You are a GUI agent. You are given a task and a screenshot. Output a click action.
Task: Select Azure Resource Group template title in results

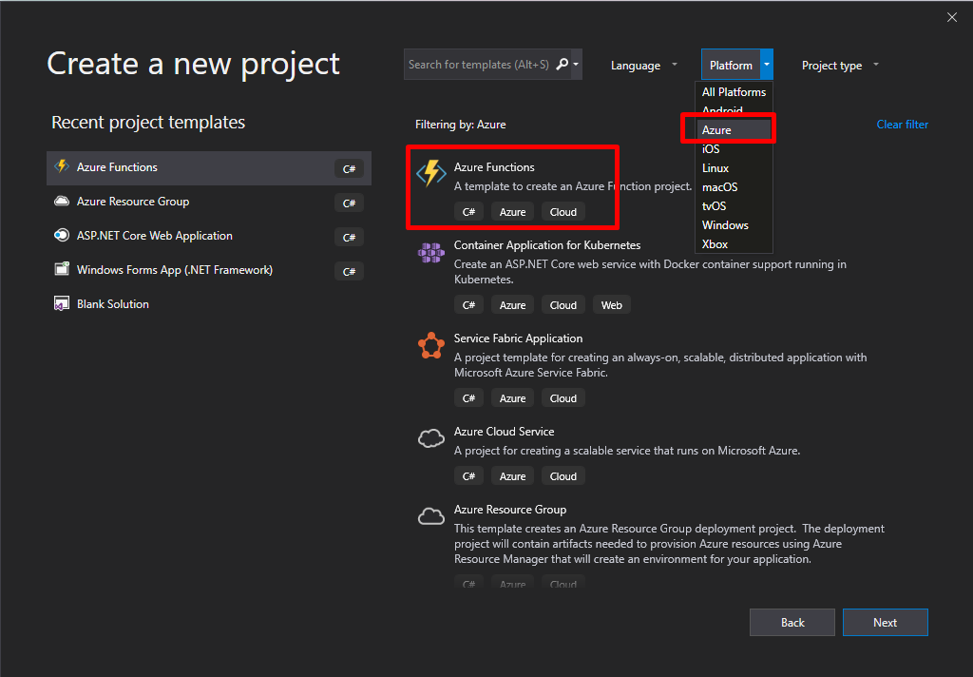coord(510,510)
